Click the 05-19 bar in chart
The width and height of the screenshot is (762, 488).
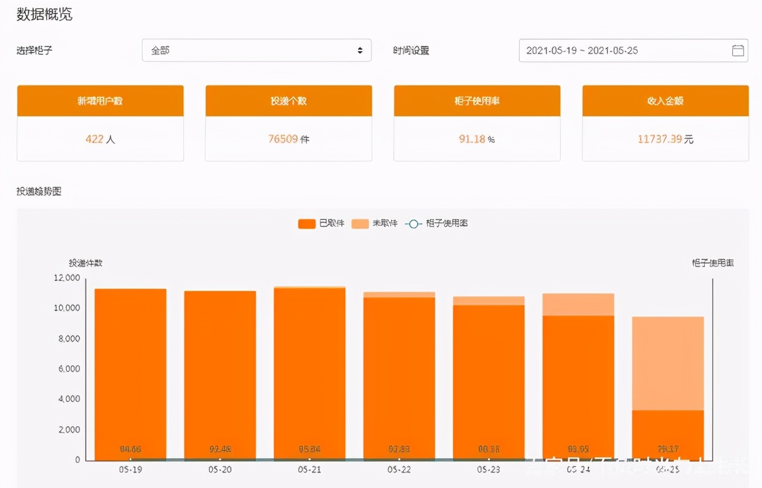point(130,374)
